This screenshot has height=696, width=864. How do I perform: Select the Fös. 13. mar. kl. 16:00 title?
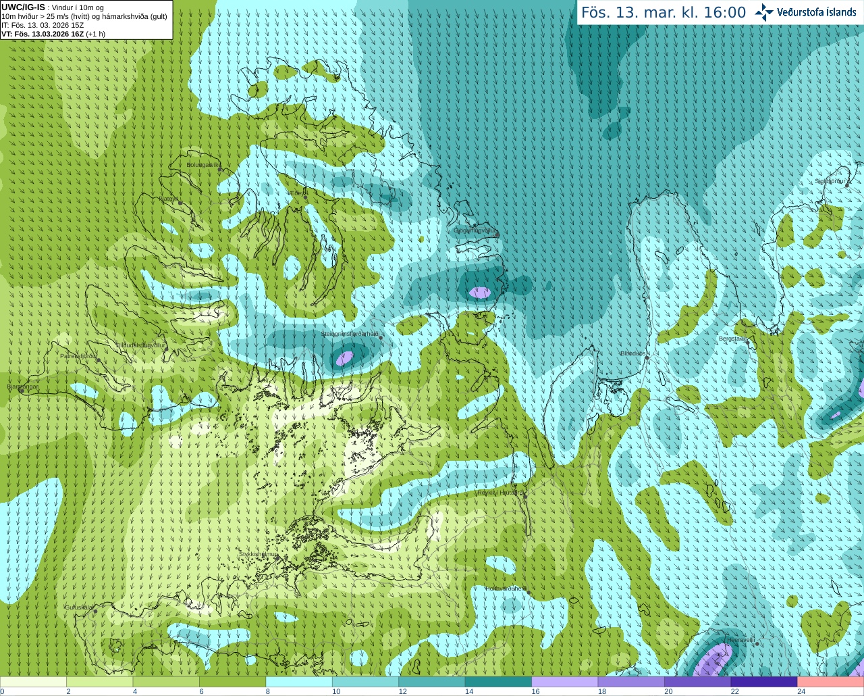664,13
